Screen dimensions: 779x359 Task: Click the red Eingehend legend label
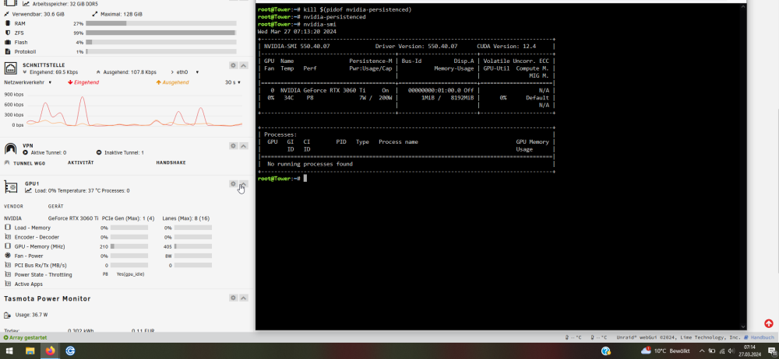(x=83, y=82)
